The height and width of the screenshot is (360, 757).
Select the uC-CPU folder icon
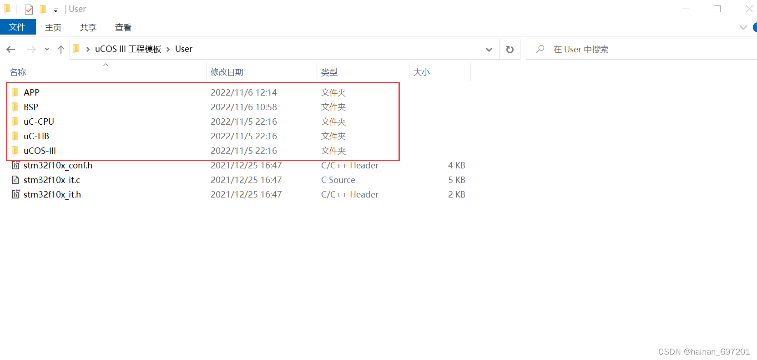15,122
